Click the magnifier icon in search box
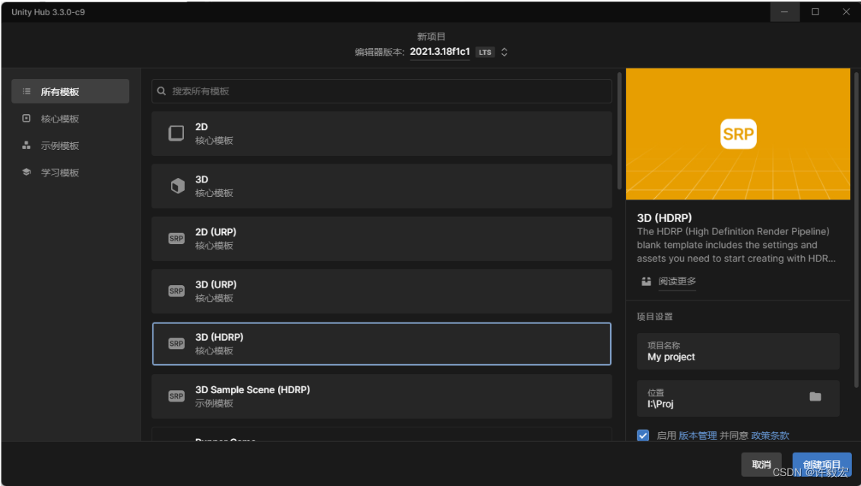861x486 pixels. [x=161, y=91]
